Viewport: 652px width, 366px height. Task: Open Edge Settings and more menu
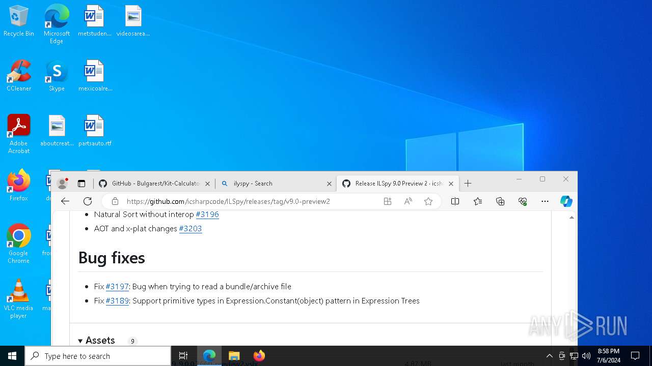tap(545, 201)
